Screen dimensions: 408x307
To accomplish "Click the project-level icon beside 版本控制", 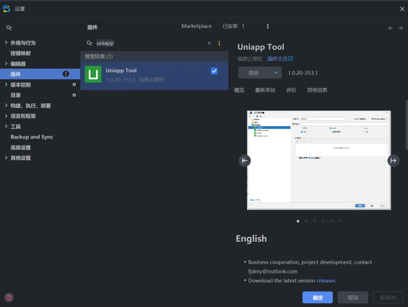I will click(74, 85).
